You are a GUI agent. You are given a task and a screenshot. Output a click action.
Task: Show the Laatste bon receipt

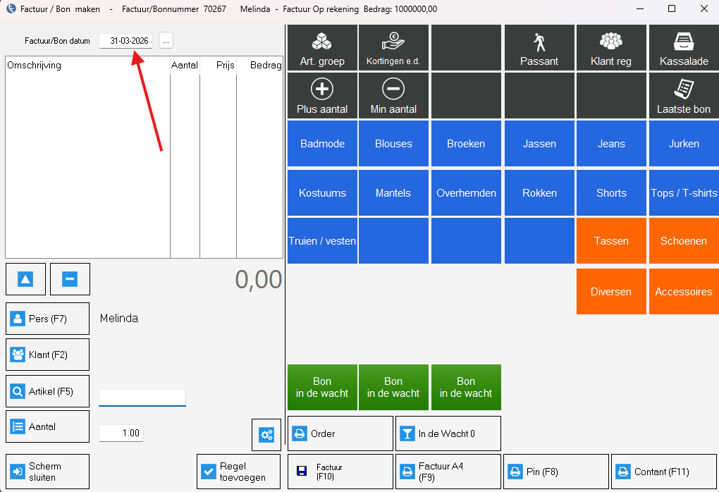point(684,96)
